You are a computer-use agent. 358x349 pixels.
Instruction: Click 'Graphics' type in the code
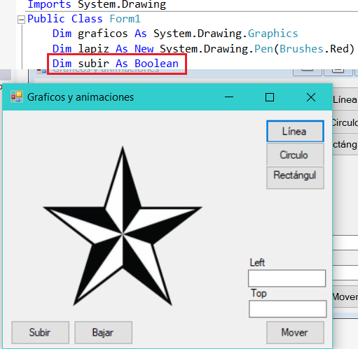[273, 34]
